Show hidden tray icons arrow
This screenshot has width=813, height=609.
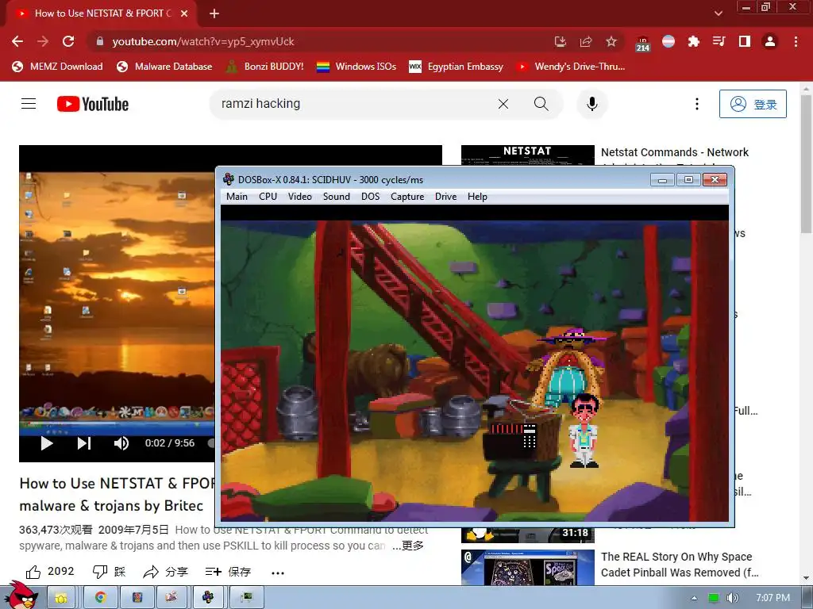point(694,598)
